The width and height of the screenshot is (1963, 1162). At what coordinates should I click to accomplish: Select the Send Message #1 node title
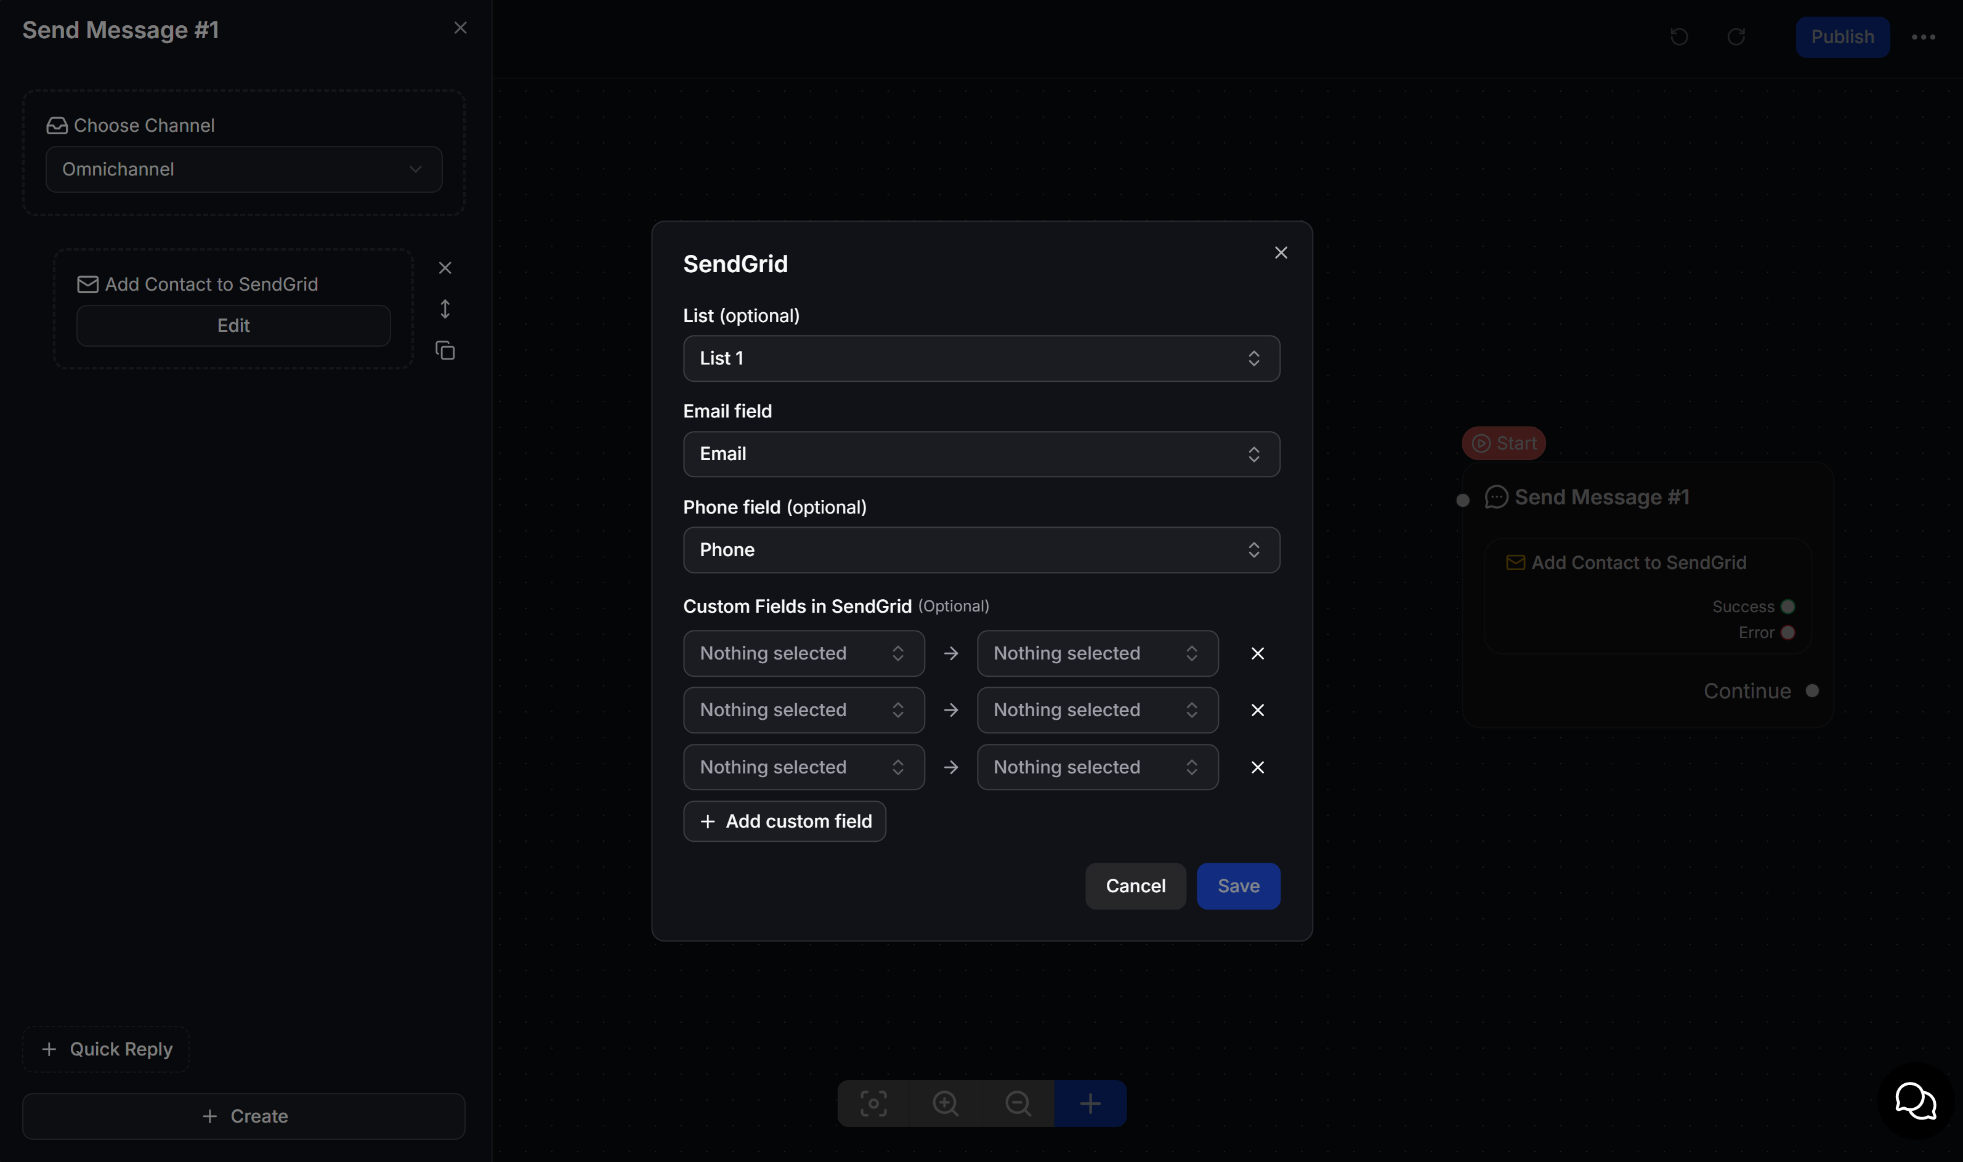[x=1601, y=497]
